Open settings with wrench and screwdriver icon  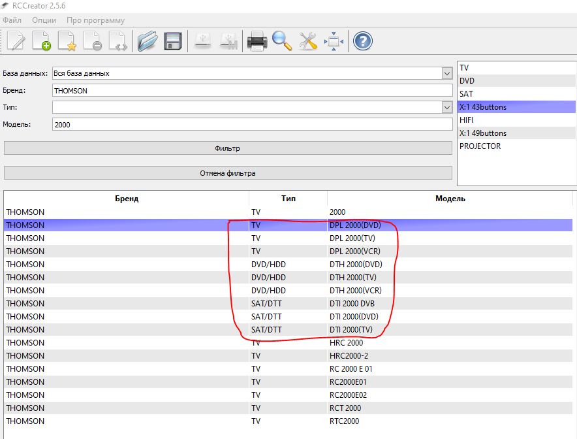pos(307,41)
